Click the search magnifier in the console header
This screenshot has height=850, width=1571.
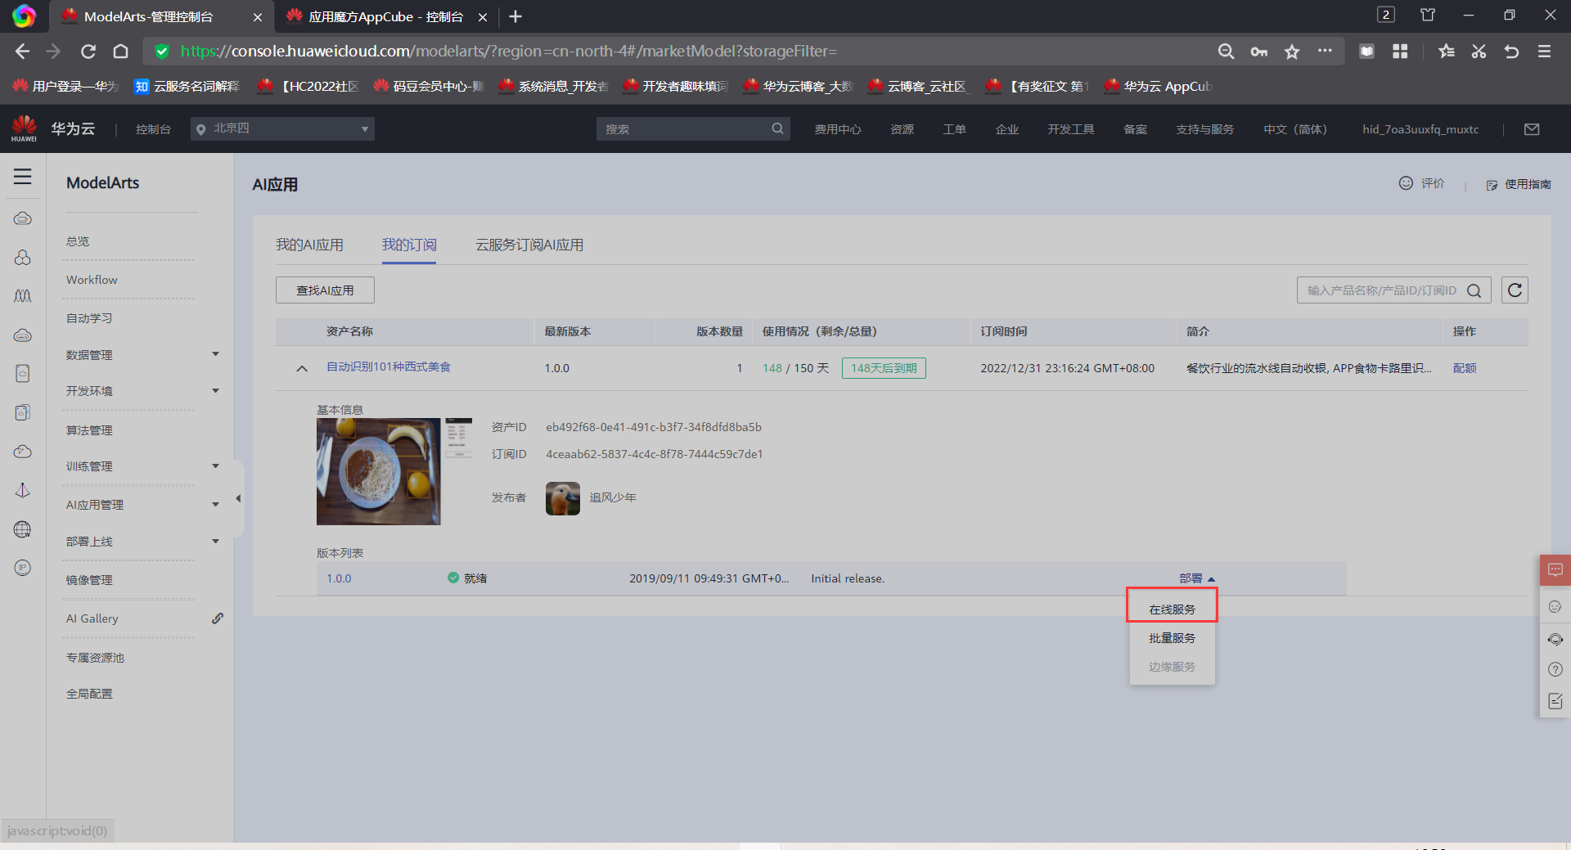coord(777,128)
